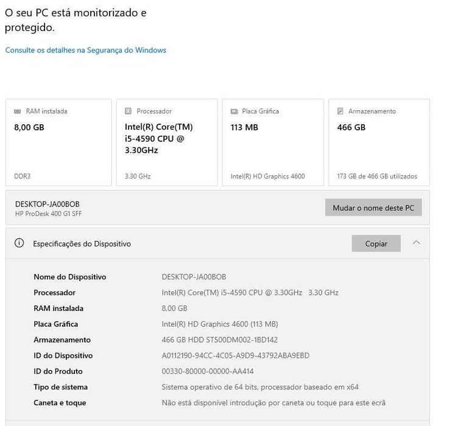The width and height of the screenshot is (455, 426).
Task: Click the Placa Gráfica card icon
Action: tap(234, 111)
